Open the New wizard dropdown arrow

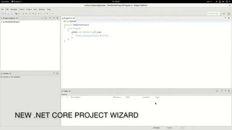5,13
